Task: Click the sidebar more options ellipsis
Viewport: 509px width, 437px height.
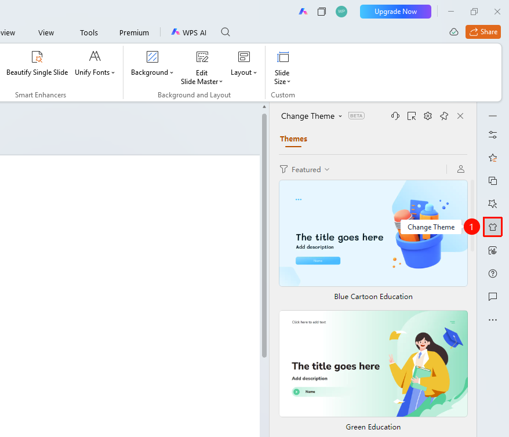Action: coord(492,320)
